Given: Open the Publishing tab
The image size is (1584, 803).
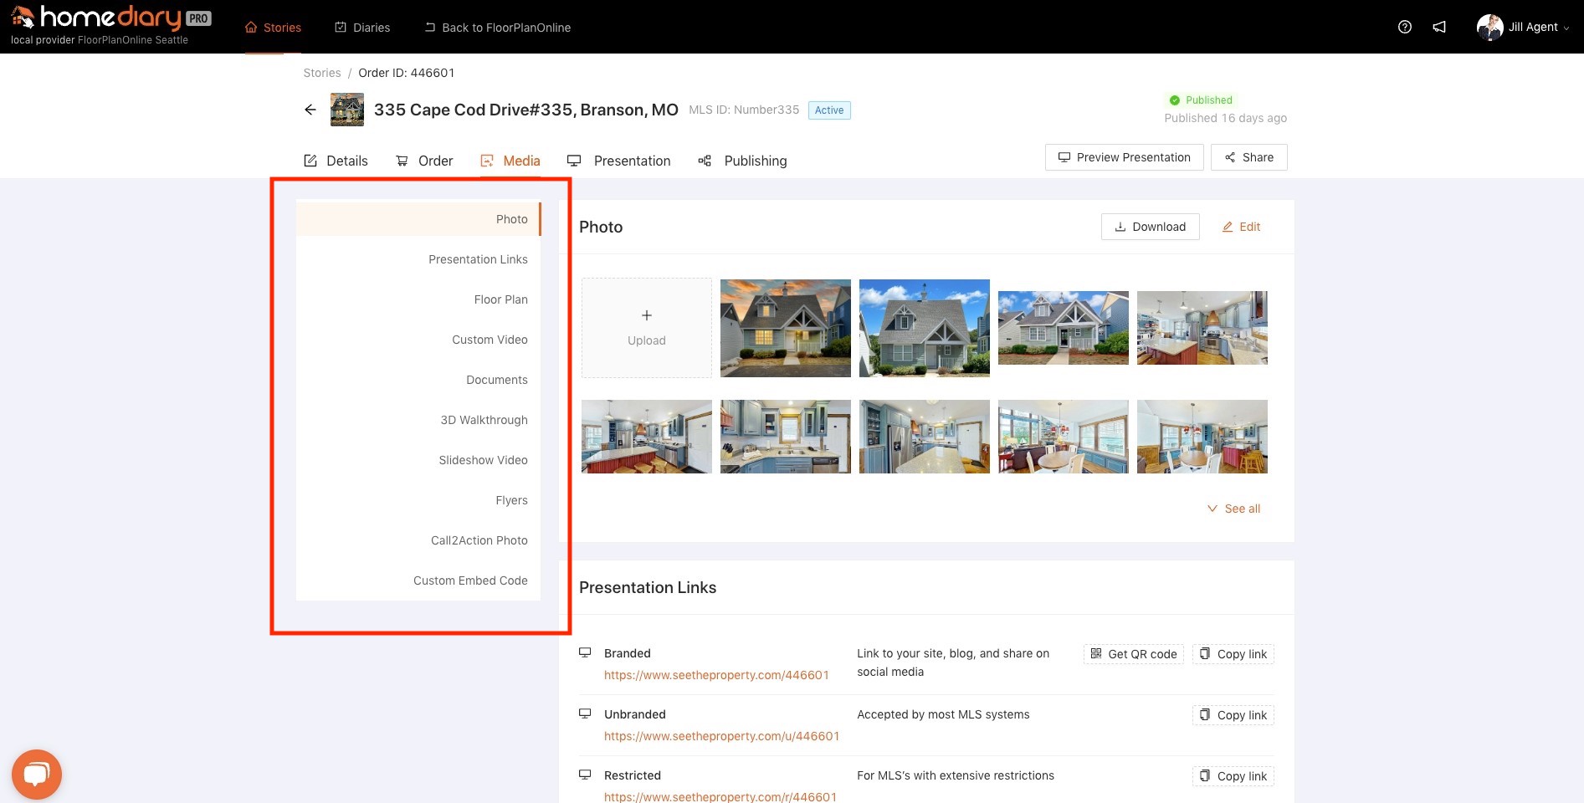Looking at the screenshot, I should point(743,161).
